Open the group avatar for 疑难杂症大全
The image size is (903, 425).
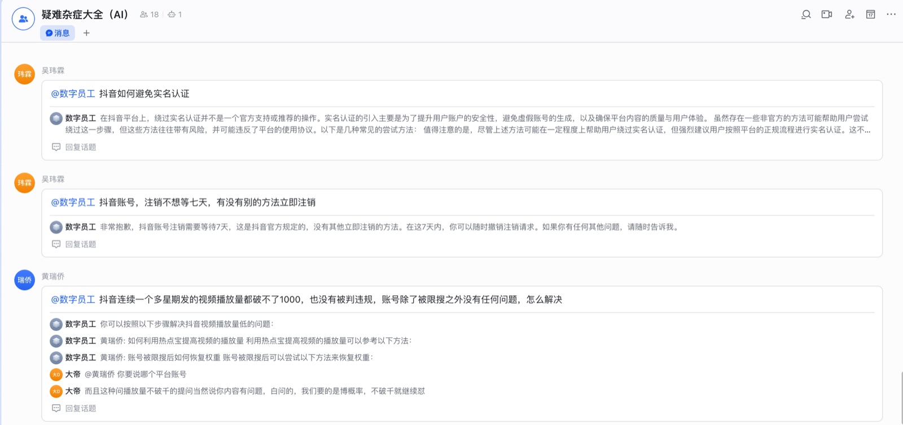[x=23, y=19]
